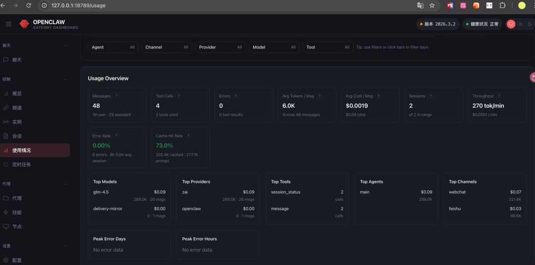
Task: Click the 健康状况 正常 health badge
Action: [x=482, y=24]
